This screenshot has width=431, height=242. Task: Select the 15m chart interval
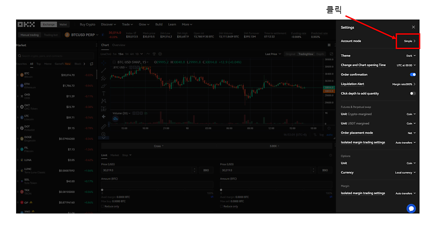(x=120, y=54)
